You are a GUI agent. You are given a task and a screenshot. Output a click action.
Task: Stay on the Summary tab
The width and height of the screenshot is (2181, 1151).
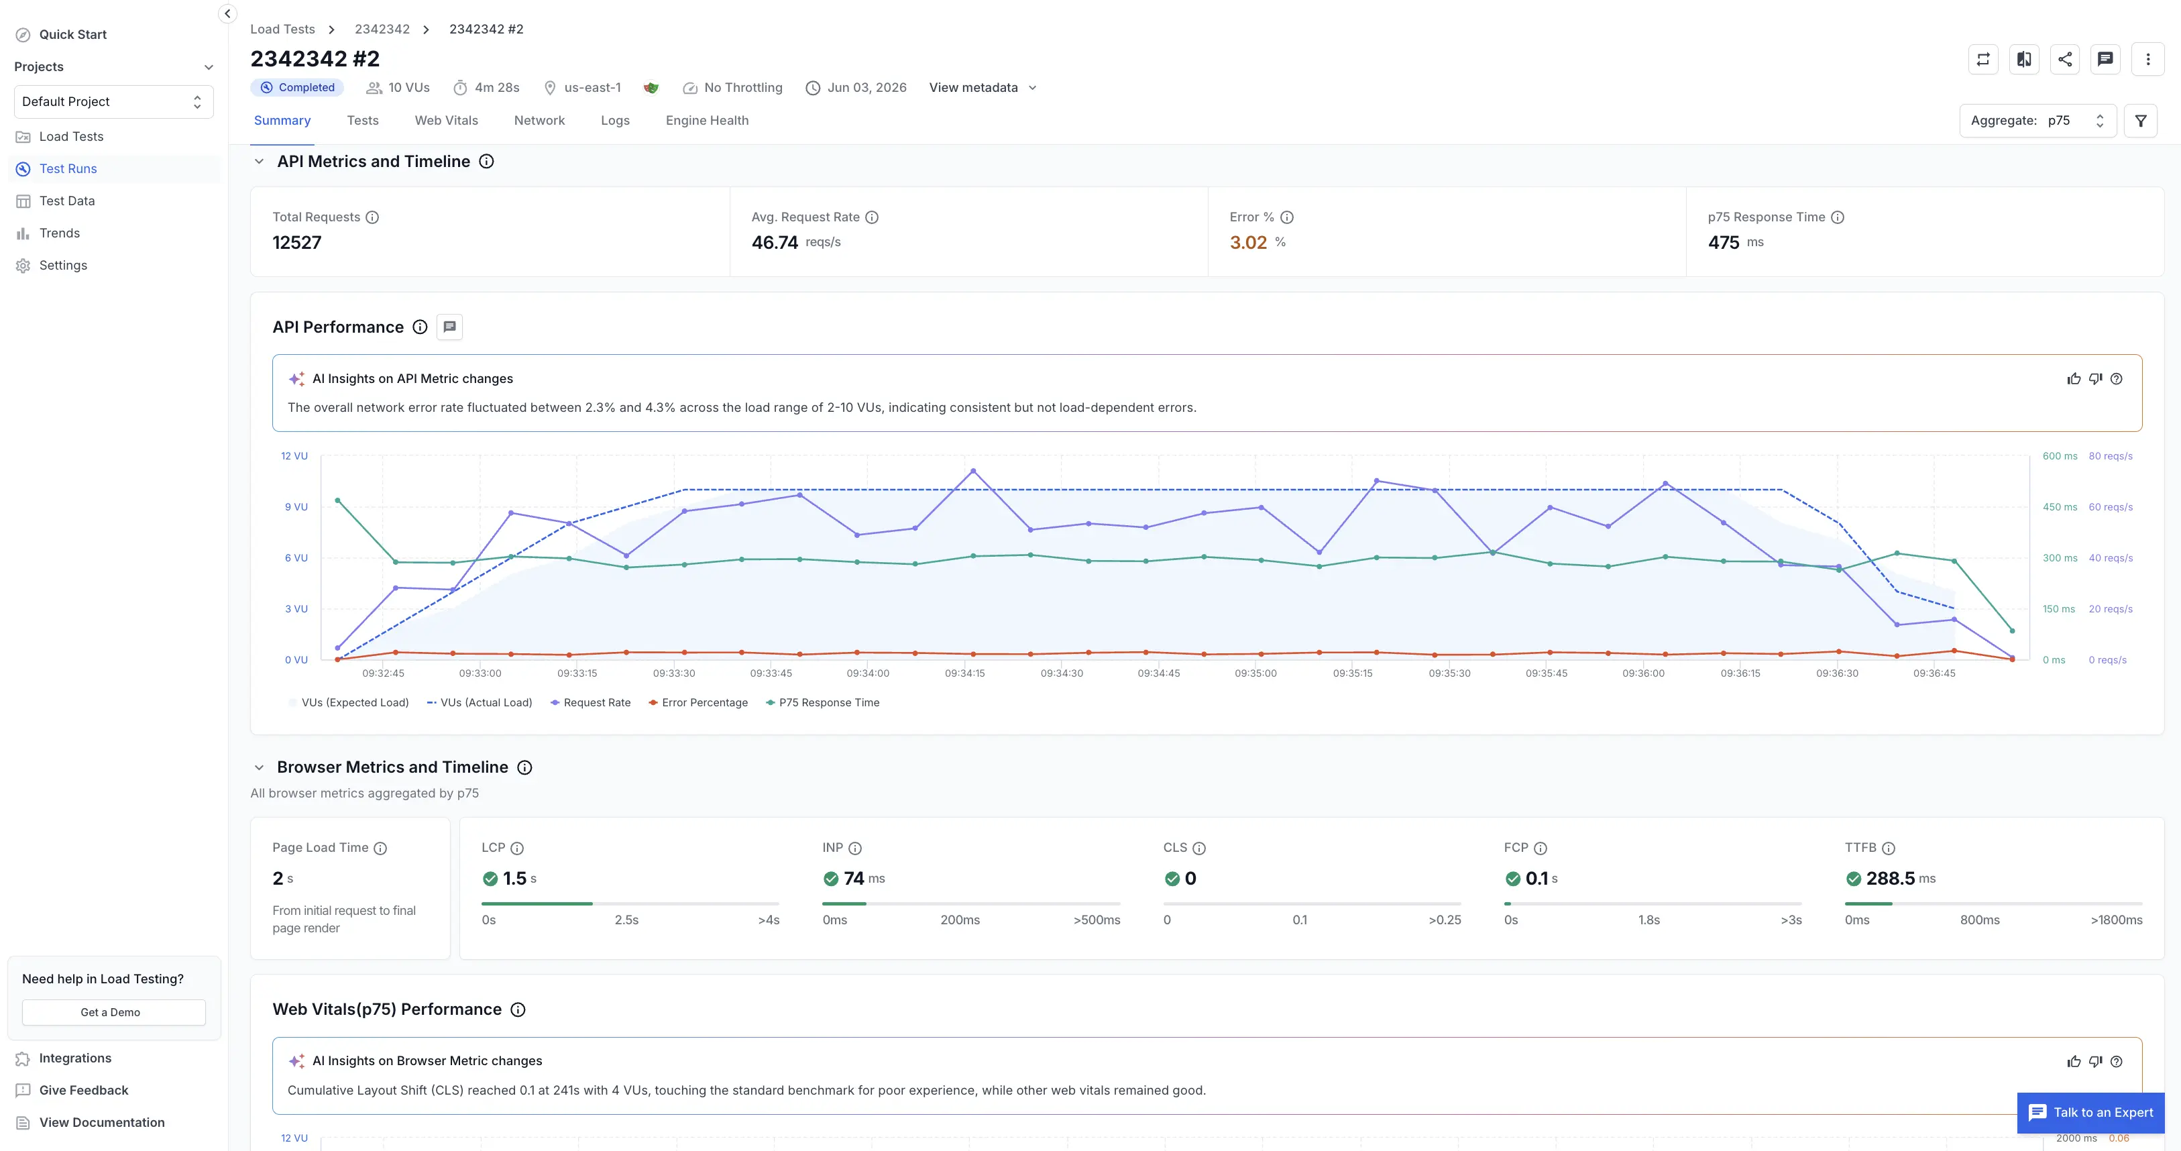[x=282, y=121]
